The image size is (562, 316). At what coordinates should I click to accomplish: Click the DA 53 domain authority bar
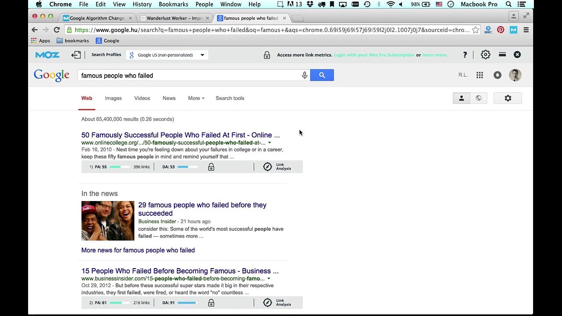[187, 167]
